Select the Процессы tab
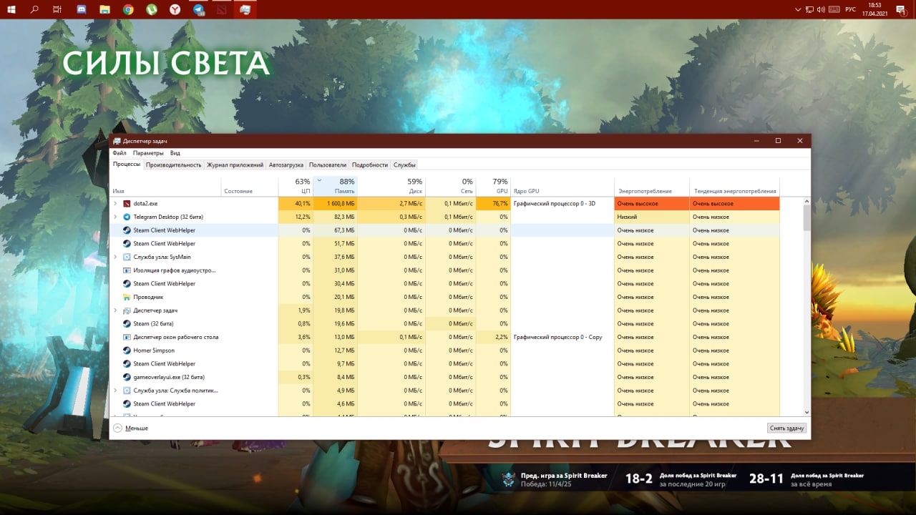The height and width of the screenshot is (515, 916). point(127,165)
